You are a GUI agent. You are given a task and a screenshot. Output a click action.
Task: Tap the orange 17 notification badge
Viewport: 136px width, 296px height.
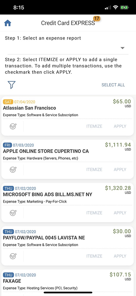(x=97, y=19)
